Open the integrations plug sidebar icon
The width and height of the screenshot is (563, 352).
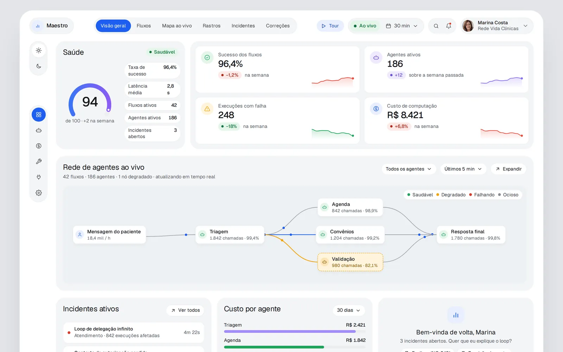(x=39, y=177)
